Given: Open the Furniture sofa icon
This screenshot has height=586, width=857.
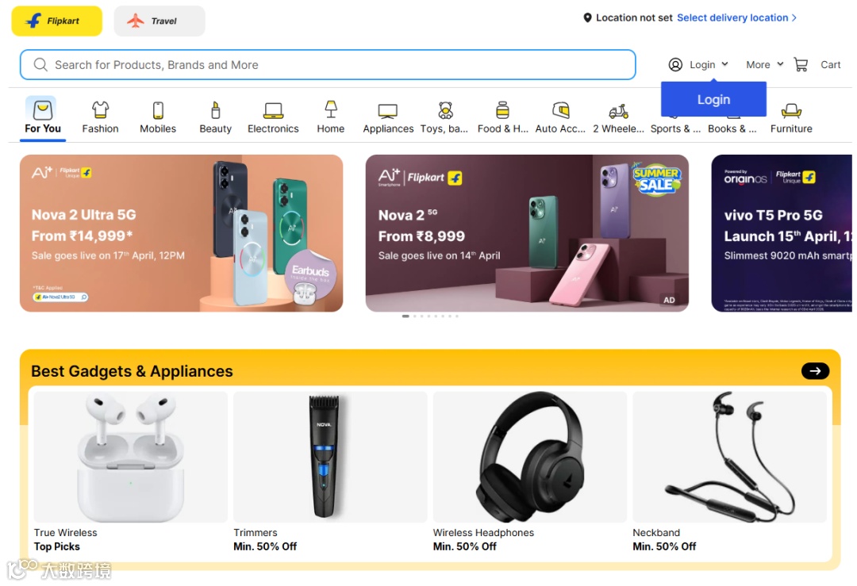Looking at the screenshot, I should click(x=791, y=111).
